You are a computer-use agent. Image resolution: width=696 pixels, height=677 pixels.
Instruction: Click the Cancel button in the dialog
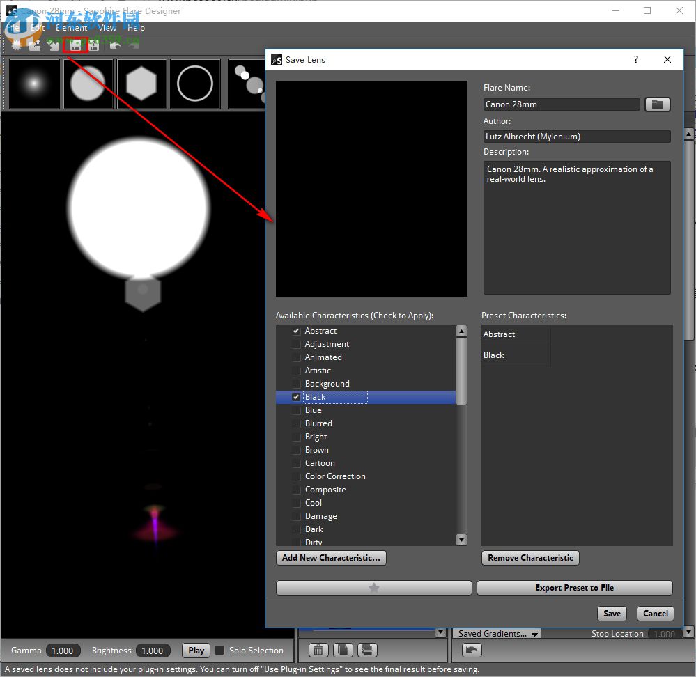655,614
